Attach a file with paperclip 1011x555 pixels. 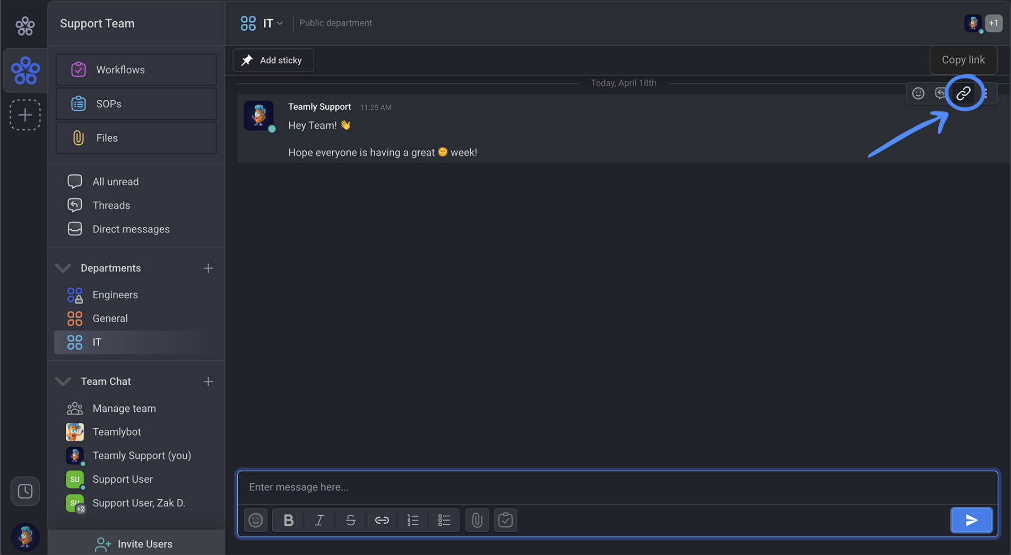pos(477,521)
